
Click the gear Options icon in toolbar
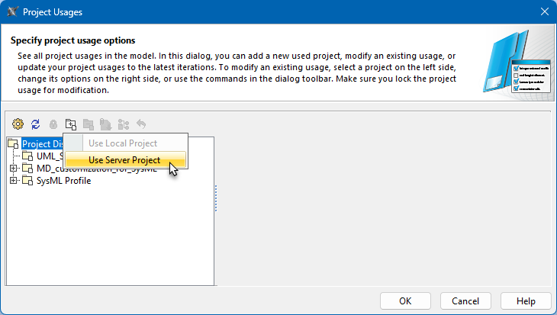18,124
